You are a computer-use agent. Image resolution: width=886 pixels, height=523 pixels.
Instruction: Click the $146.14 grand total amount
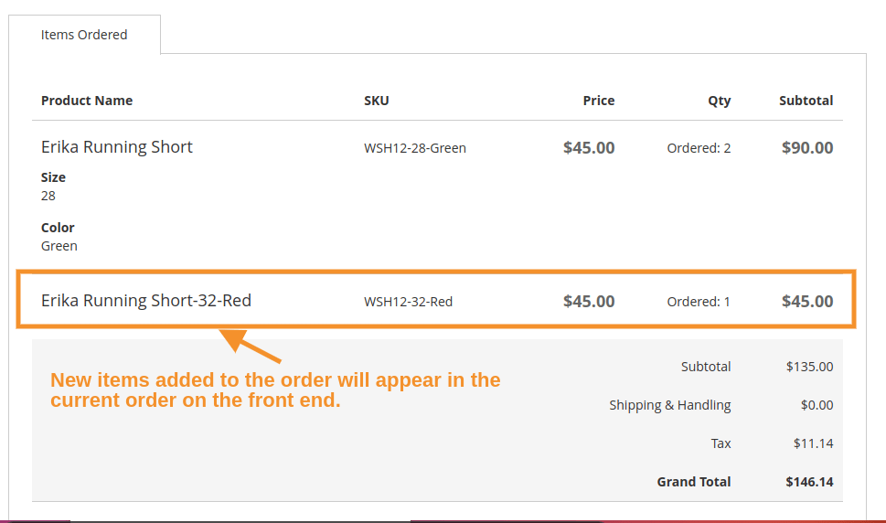coord(809,482)
